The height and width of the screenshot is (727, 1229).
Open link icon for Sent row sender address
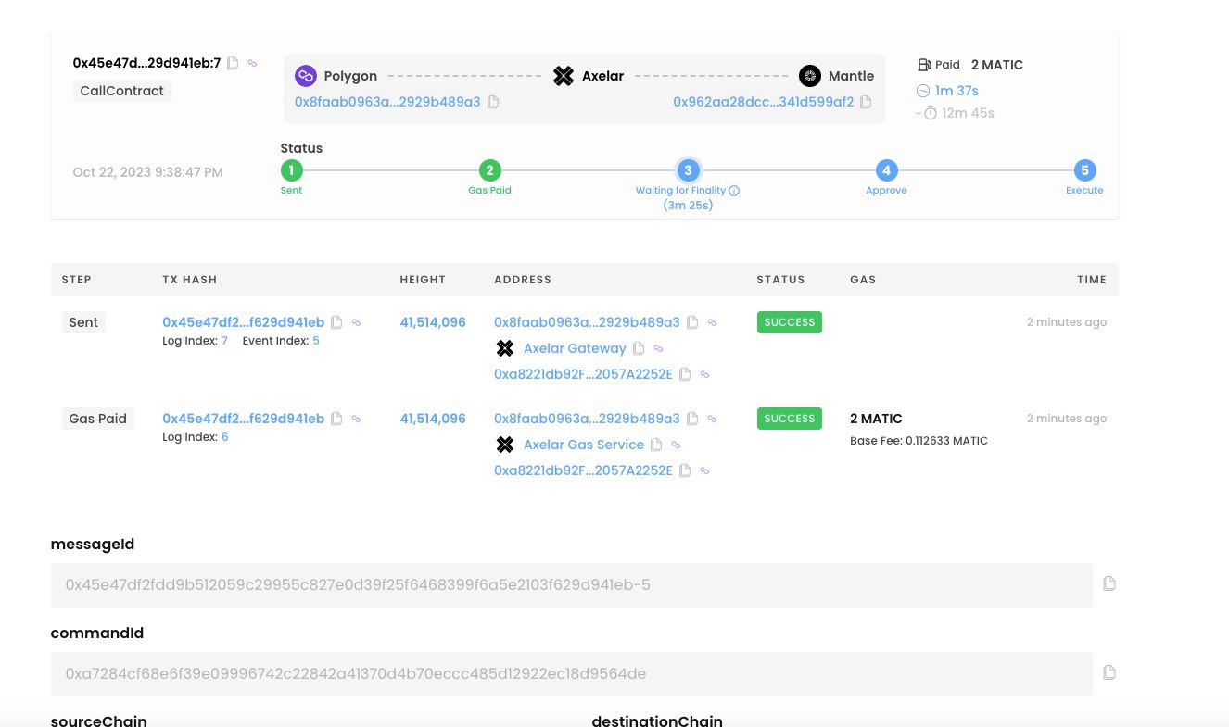click(712, 322)
